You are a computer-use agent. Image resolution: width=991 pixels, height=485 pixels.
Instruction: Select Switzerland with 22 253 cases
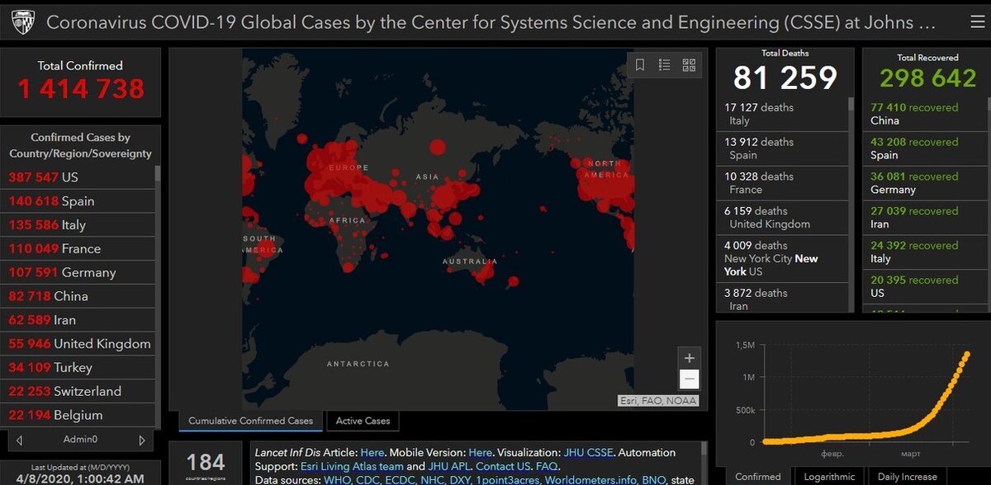pos(78,392)
